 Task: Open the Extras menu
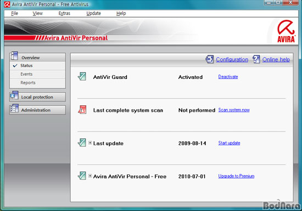click(64, 13)
